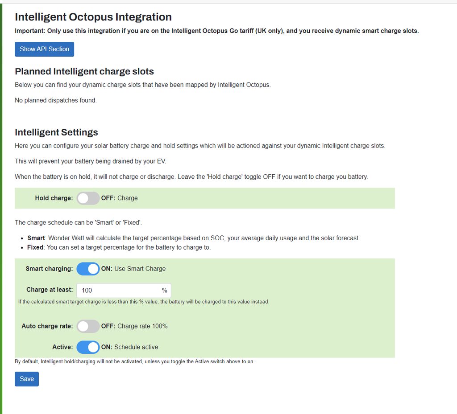Click the 'Active:' label
457x414 pixels.
(x=62, y=347)
